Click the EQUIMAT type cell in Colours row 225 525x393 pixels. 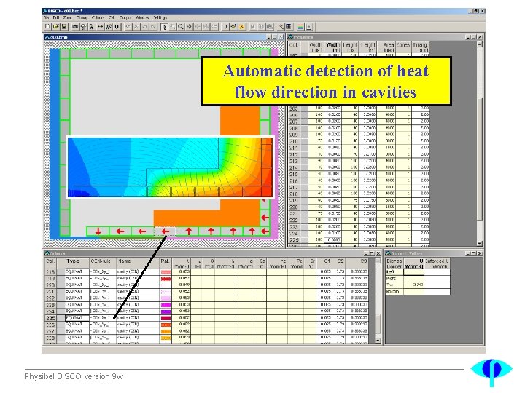(77, 318)
